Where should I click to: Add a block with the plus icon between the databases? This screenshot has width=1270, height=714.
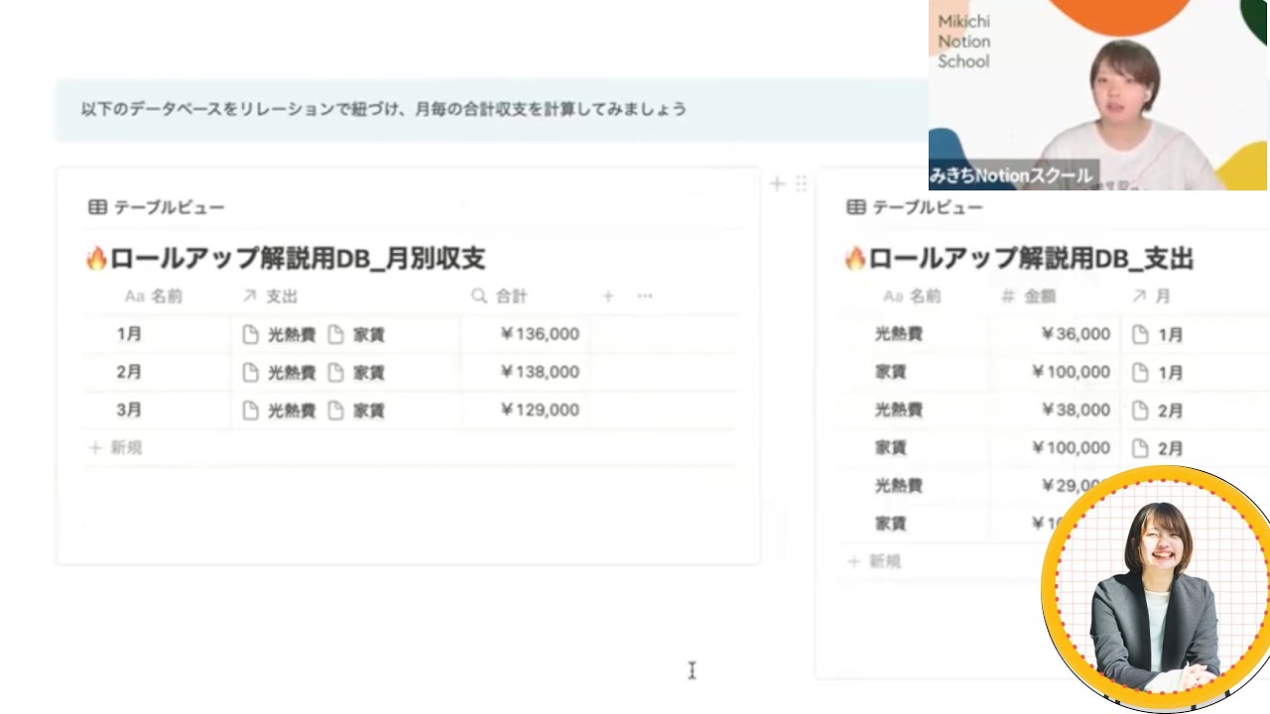777,183
